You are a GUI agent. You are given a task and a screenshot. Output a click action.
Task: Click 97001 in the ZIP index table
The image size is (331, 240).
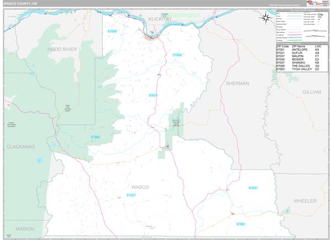(x=280, y=50)
